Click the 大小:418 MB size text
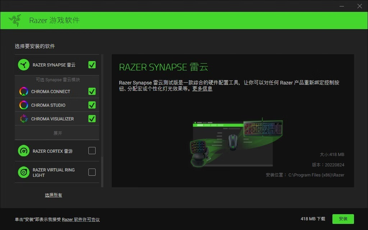 pos(332,155)
